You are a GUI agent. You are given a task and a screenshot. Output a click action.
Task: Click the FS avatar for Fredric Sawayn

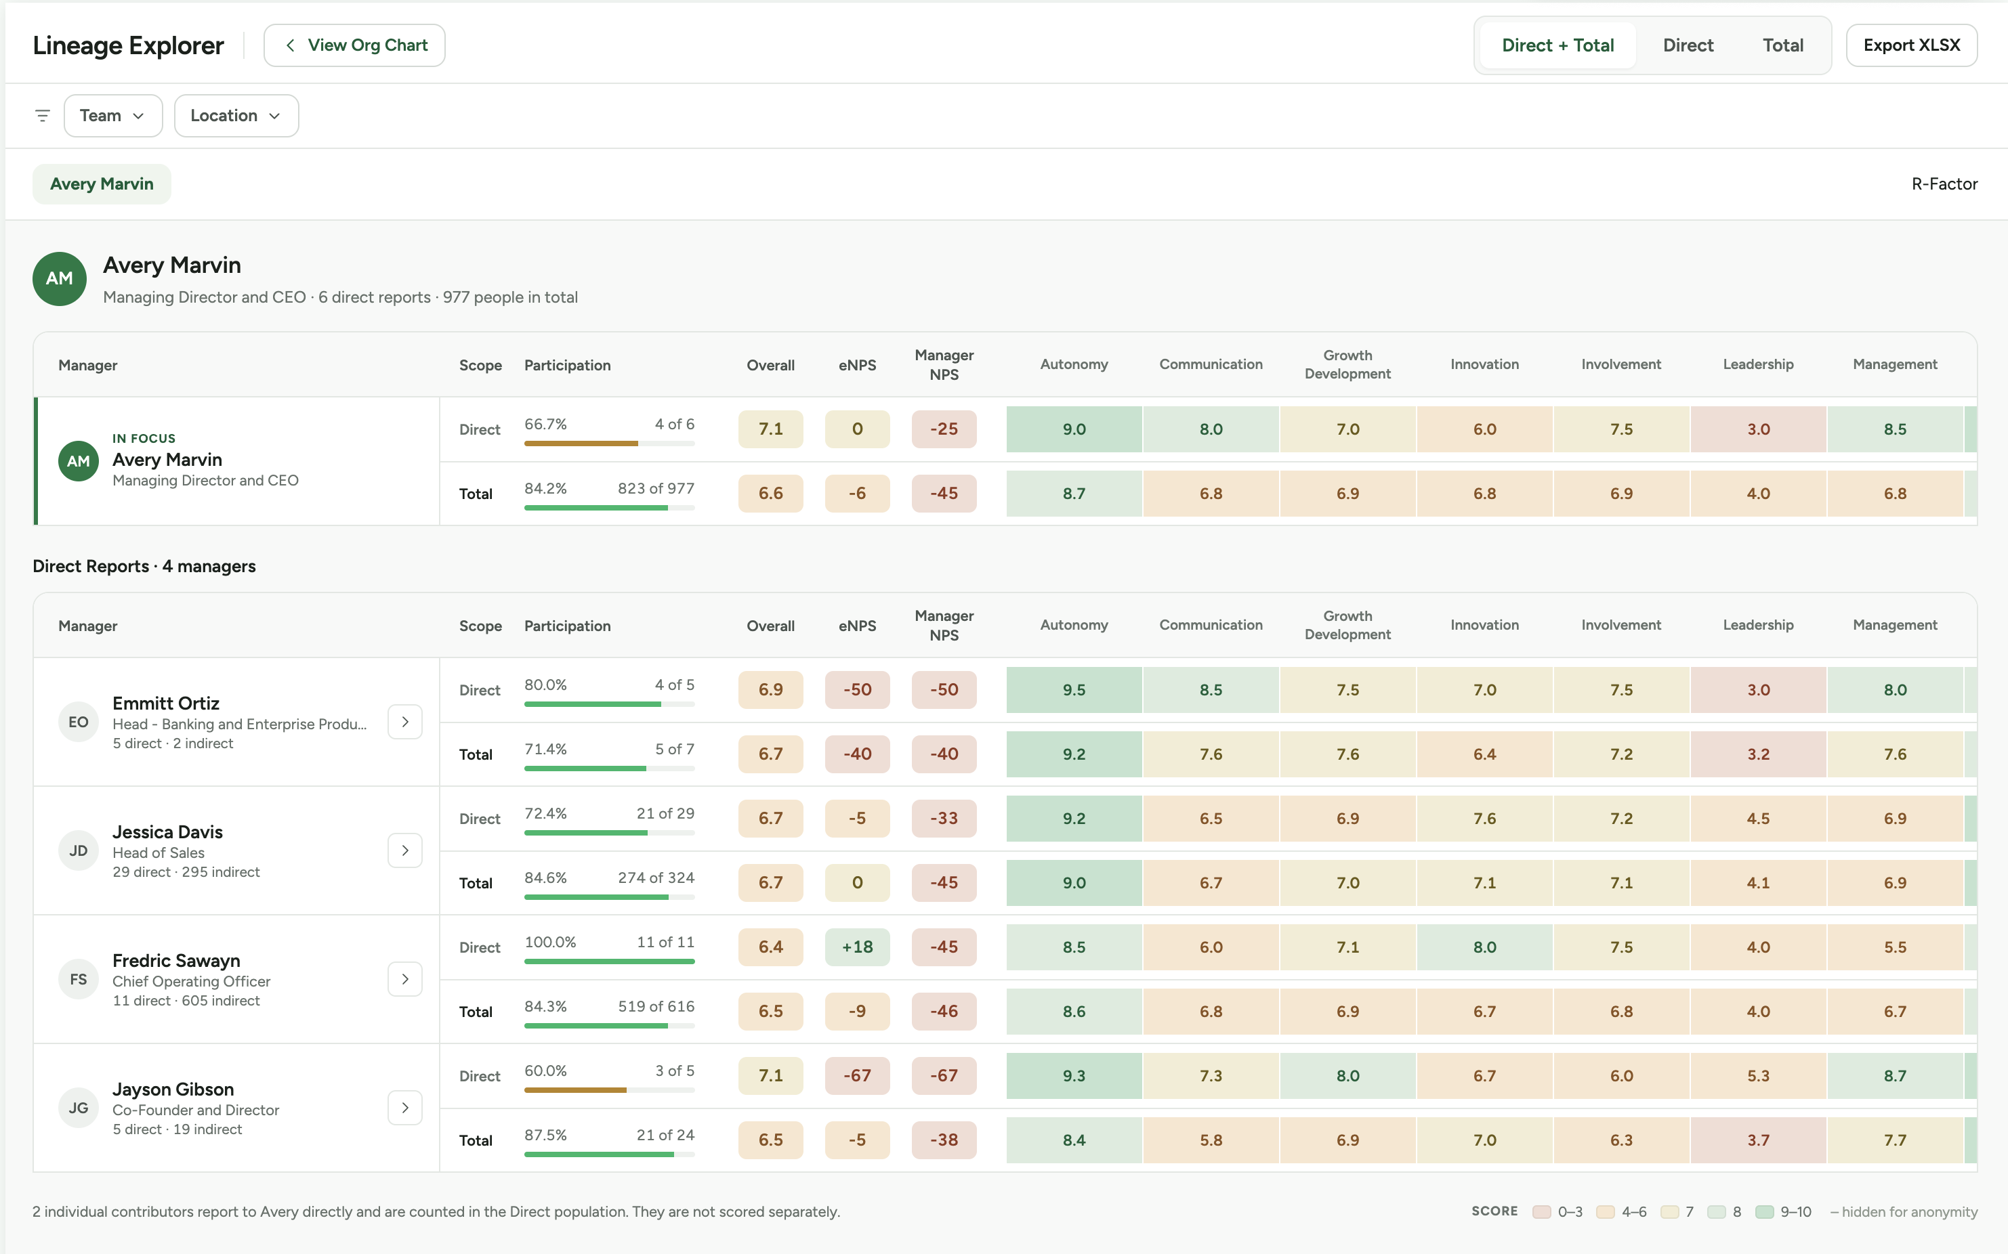[79, 978]
